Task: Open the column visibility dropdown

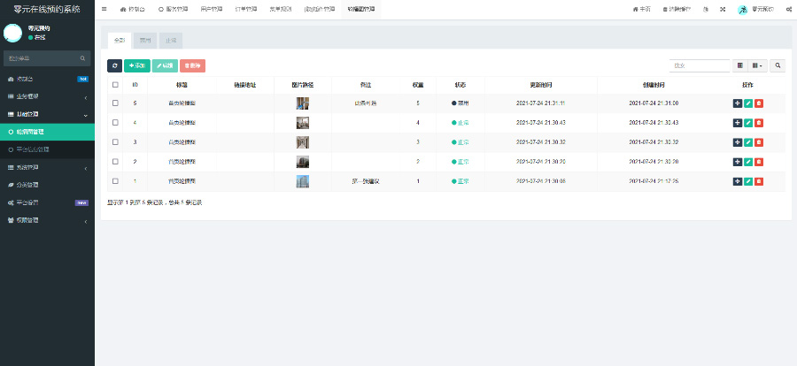Action: tap(757, 65)
